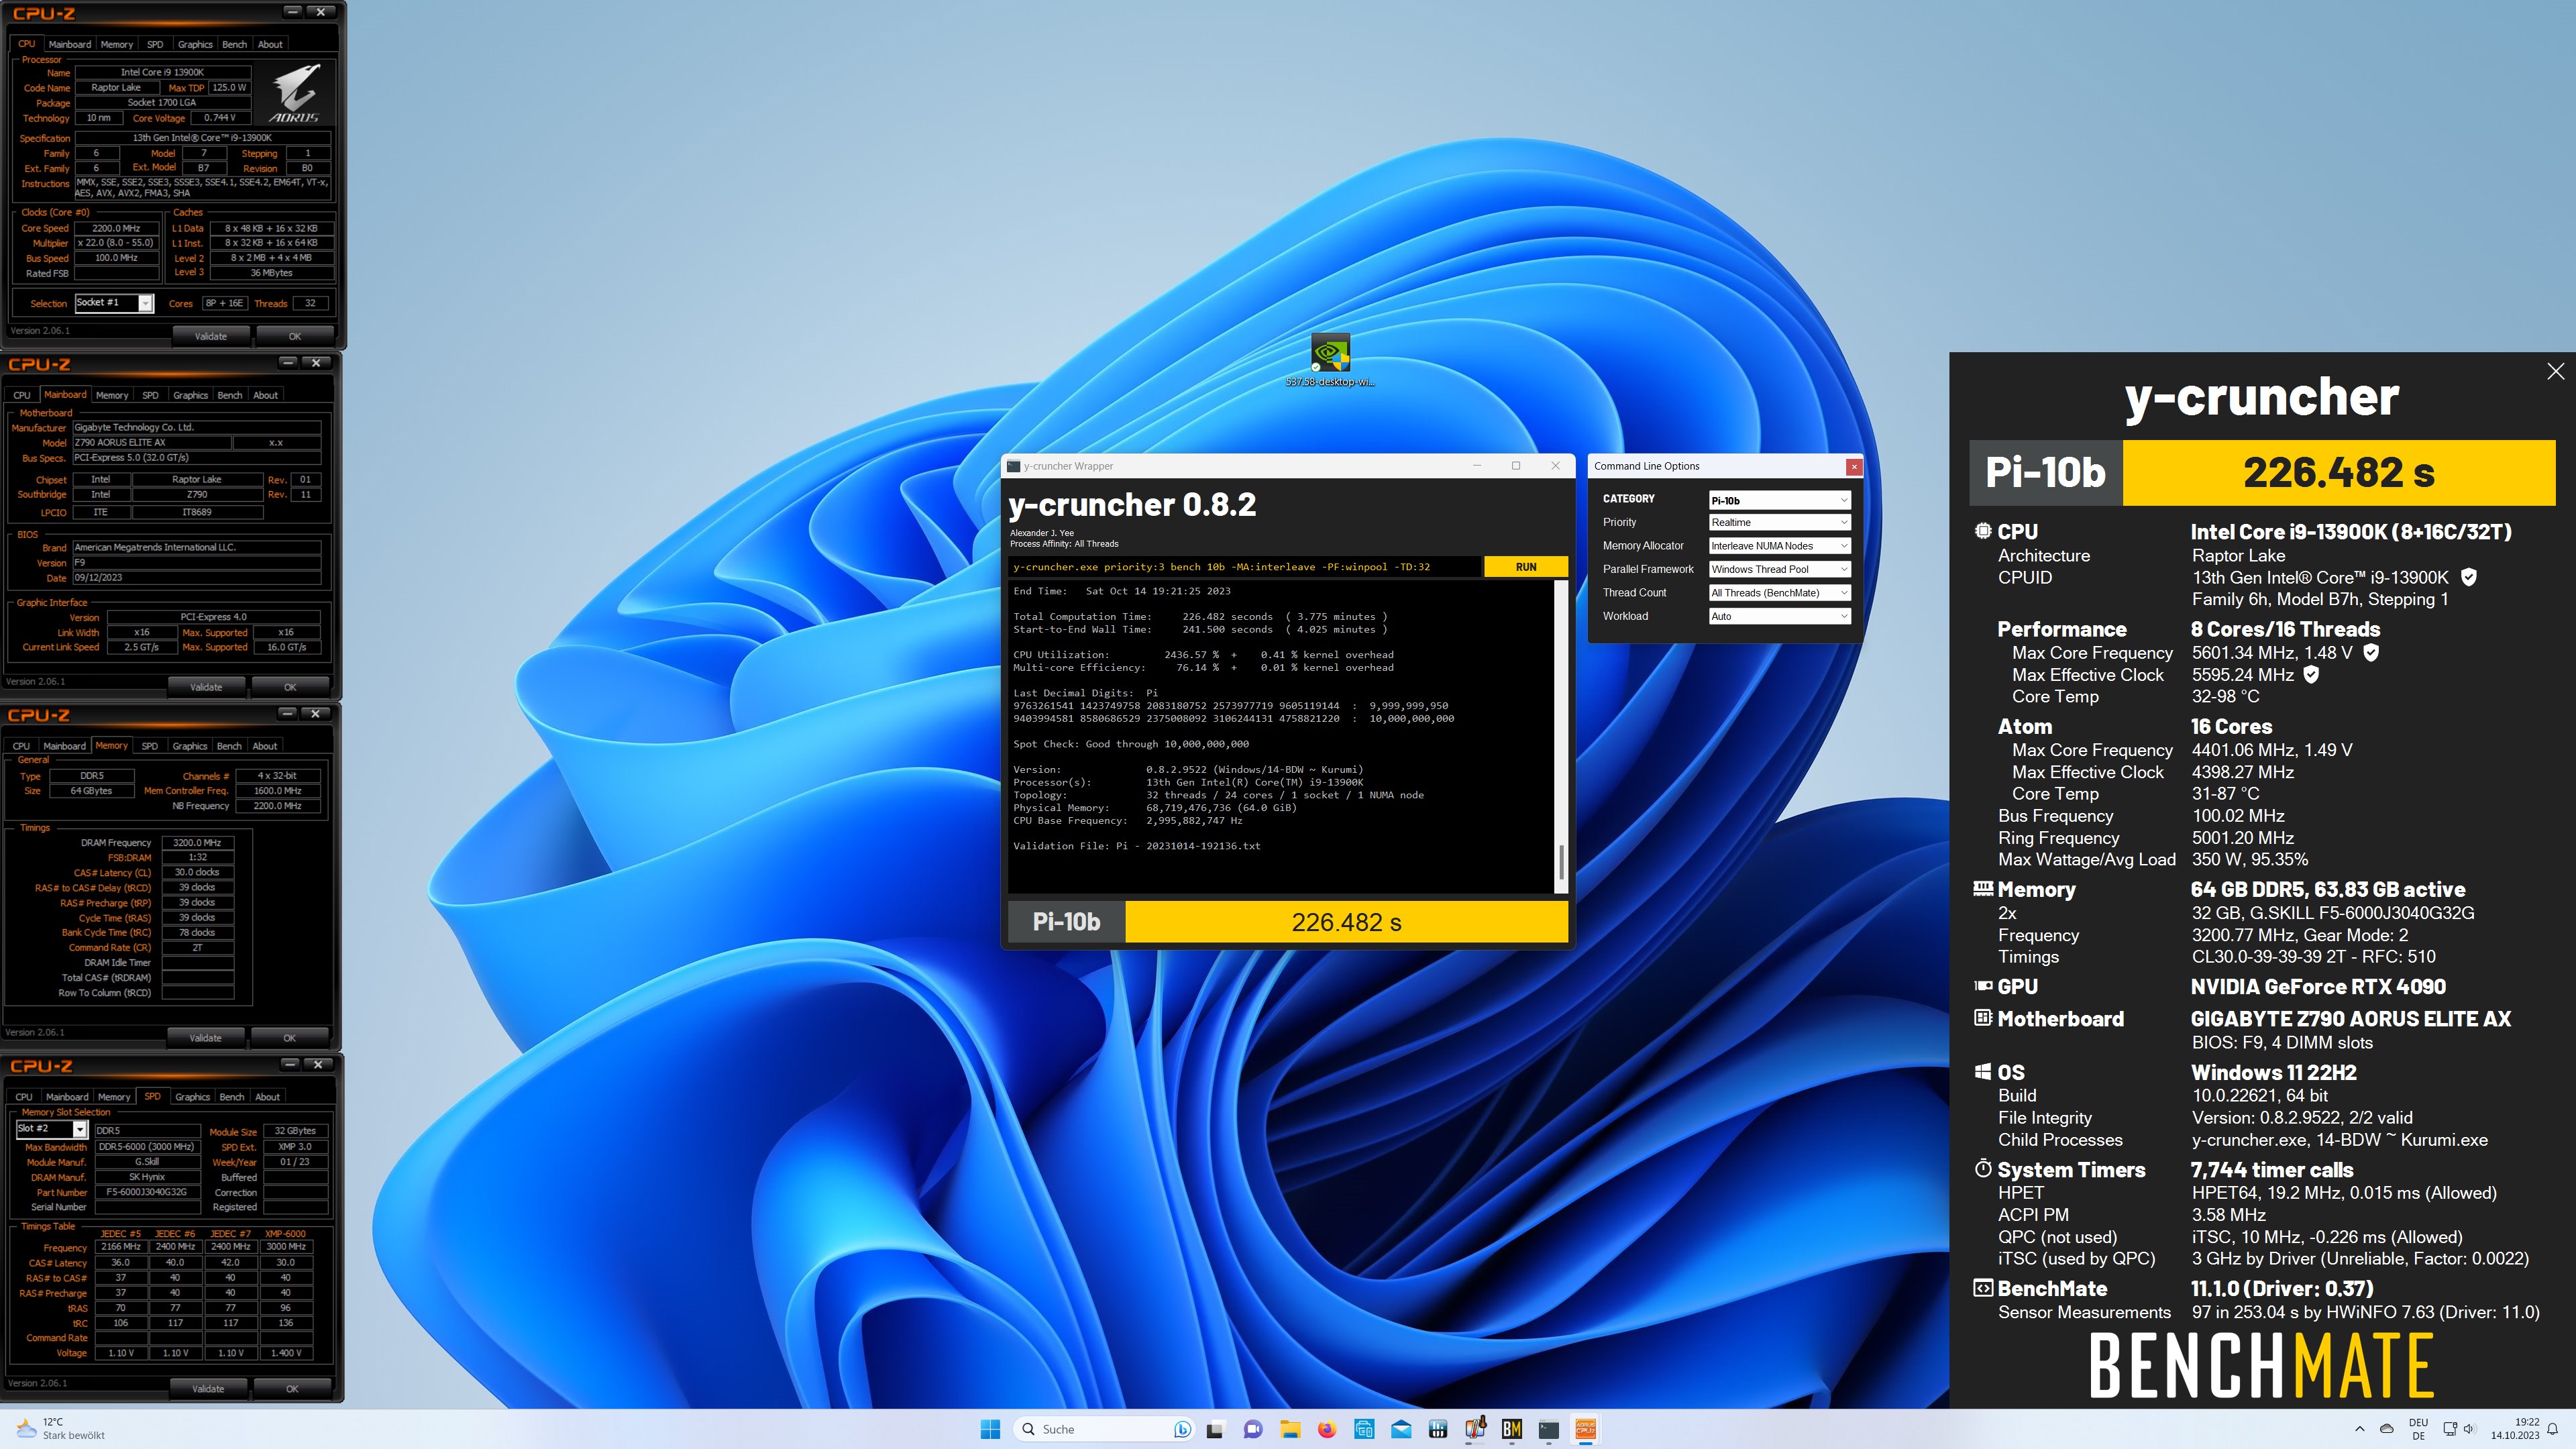The width and height of the screenshot is (2576, 1449).
Task: Click the Suche search box on taskbar
Action: (1104, 1429)
